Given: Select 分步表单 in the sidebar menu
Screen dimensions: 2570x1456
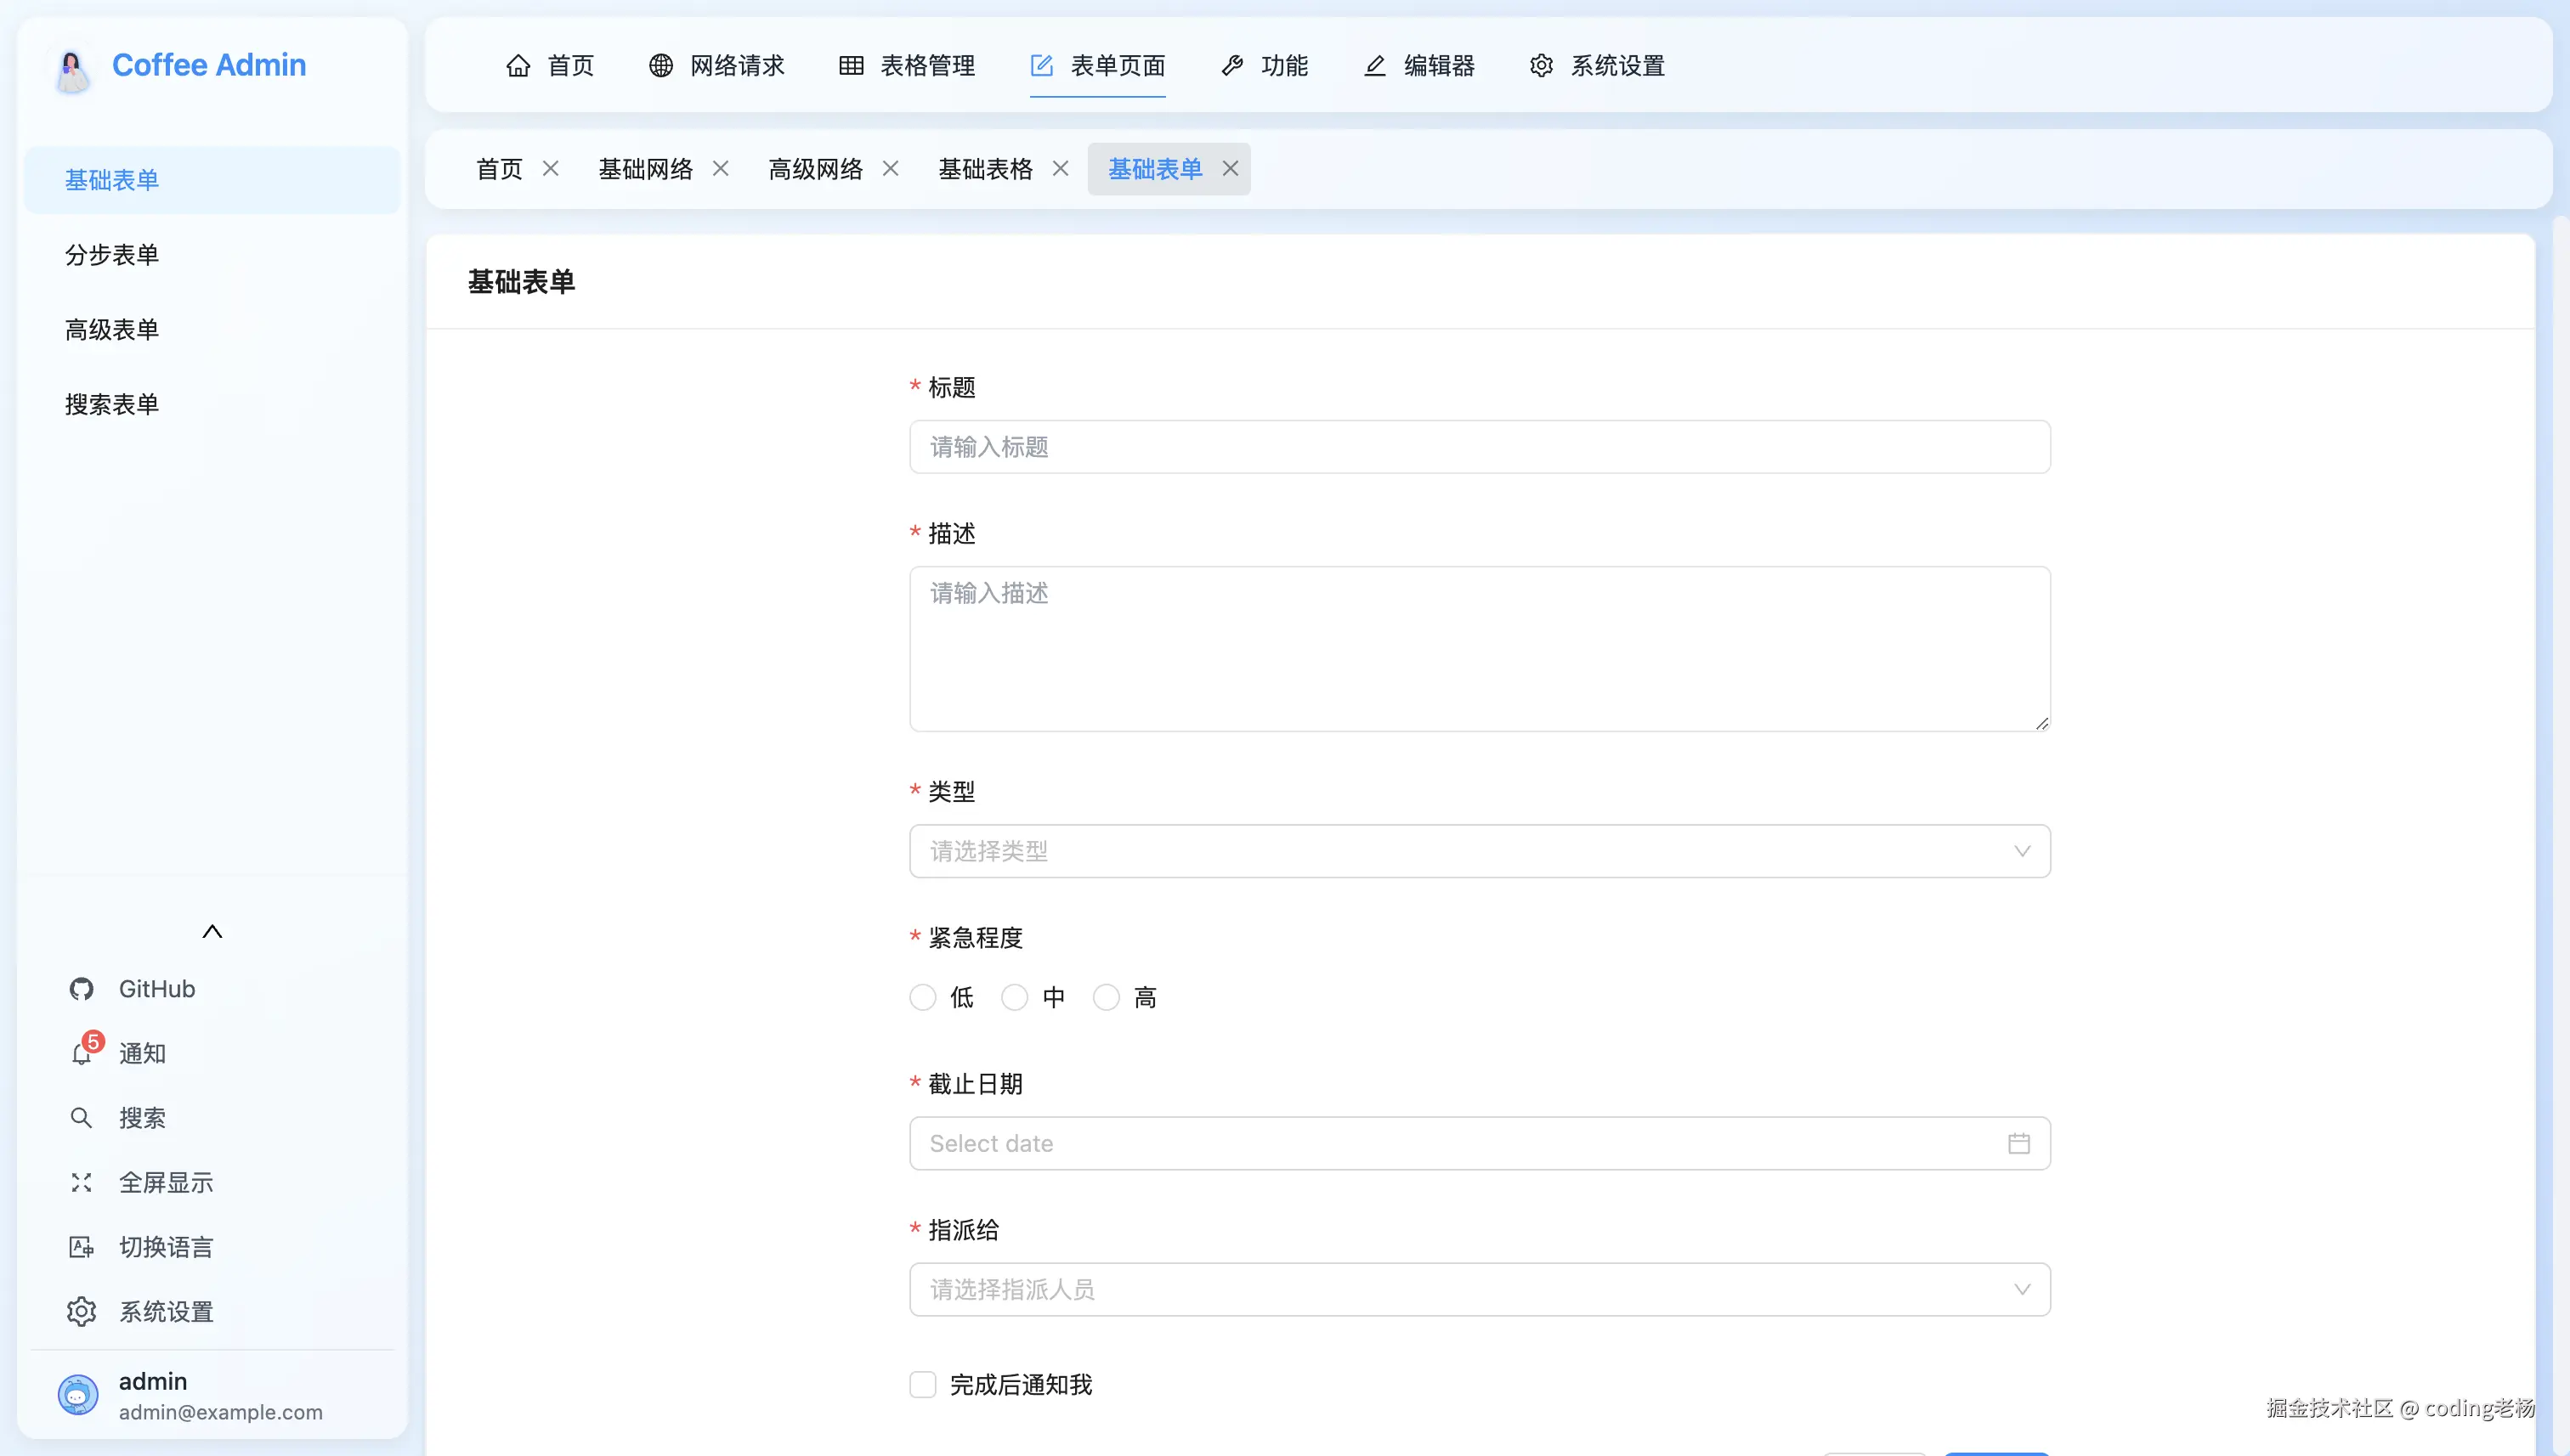Looking at the screenshot, I should (x=111, y=255).
